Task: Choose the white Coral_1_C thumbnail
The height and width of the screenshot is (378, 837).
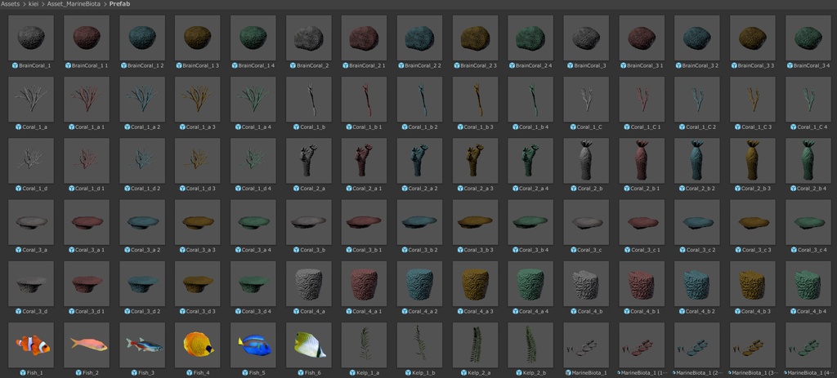Action: pyautogui.click(x=586, y=99)
